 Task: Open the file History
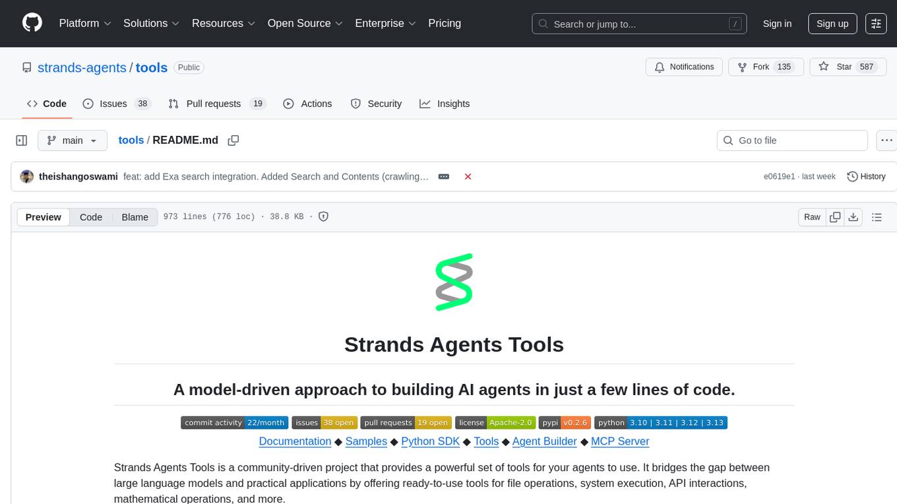click(866, 177)
